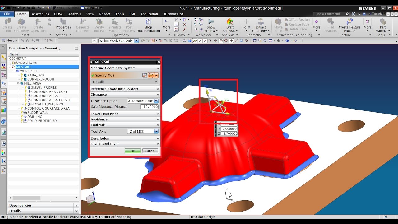
Task: Click the Generate Tool Path icon
Action: click(x=83, y=22)
